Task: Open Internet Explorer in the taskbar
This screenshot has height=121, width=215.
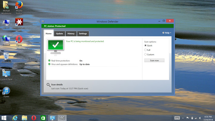Action: point(15,118)
